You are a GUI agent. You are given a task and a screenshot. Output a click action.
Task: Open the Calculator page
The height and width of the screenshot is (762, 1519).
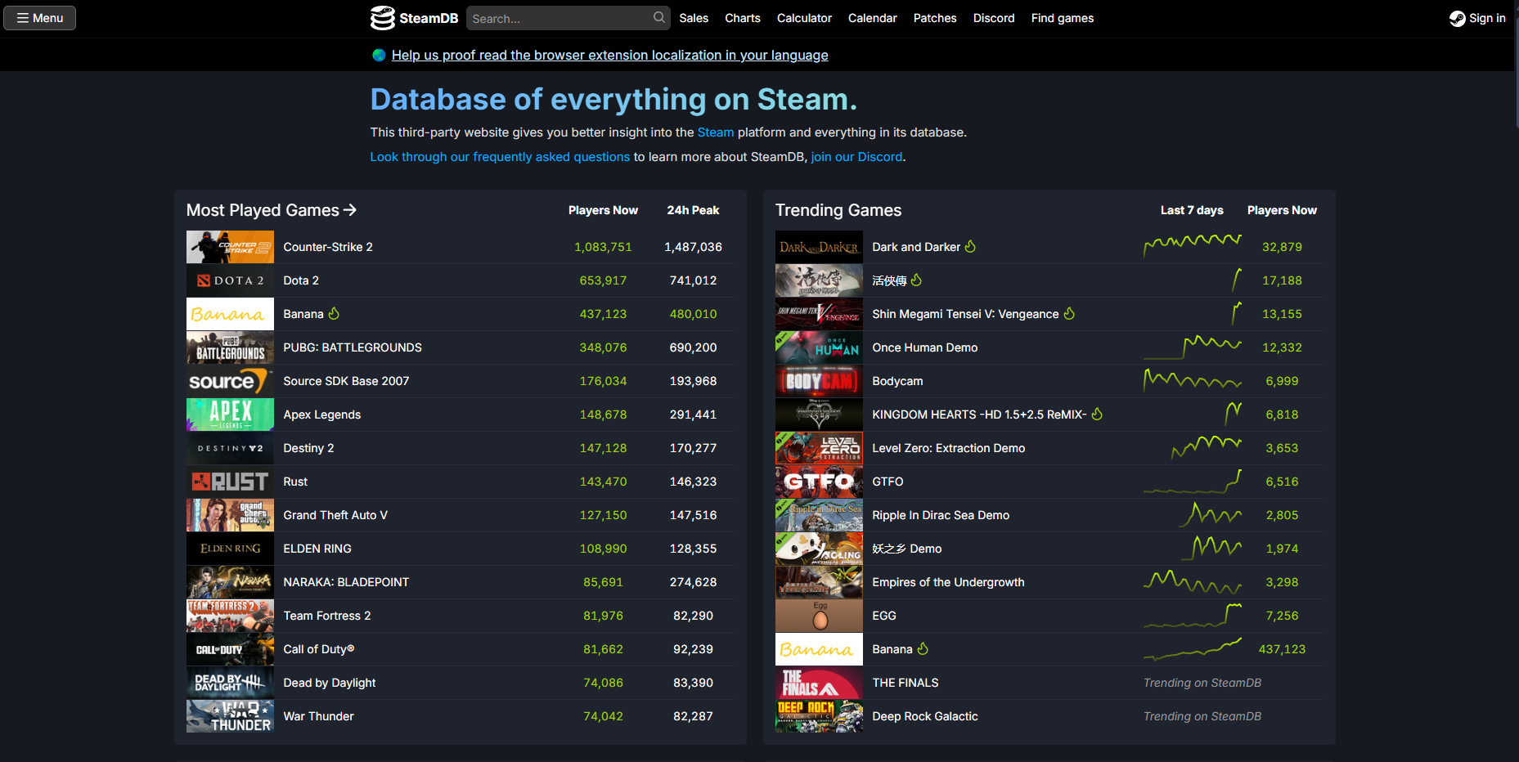click(x=804, y=18)
